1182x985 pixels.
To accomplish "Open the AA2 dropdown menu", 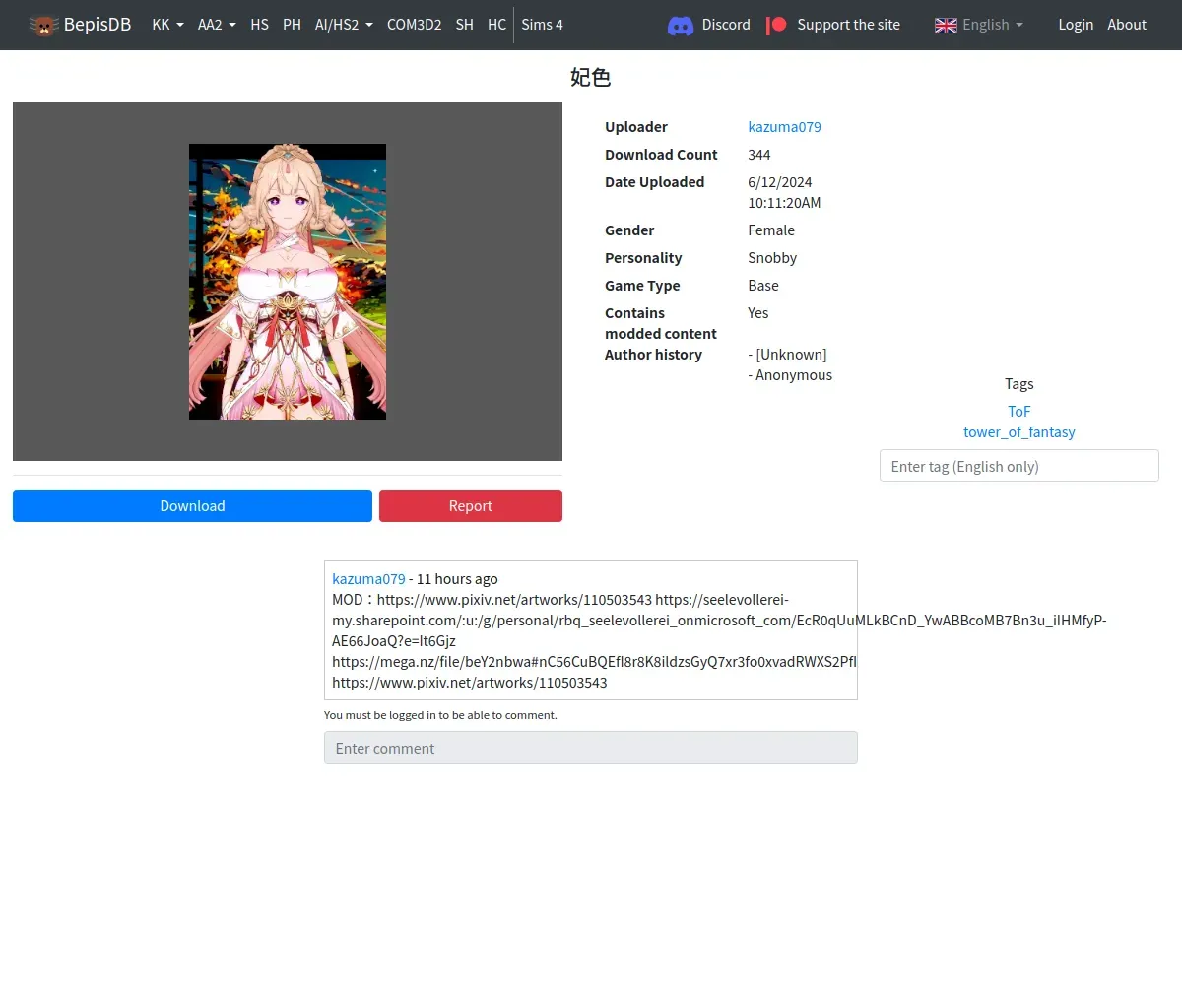I will 217,25.
